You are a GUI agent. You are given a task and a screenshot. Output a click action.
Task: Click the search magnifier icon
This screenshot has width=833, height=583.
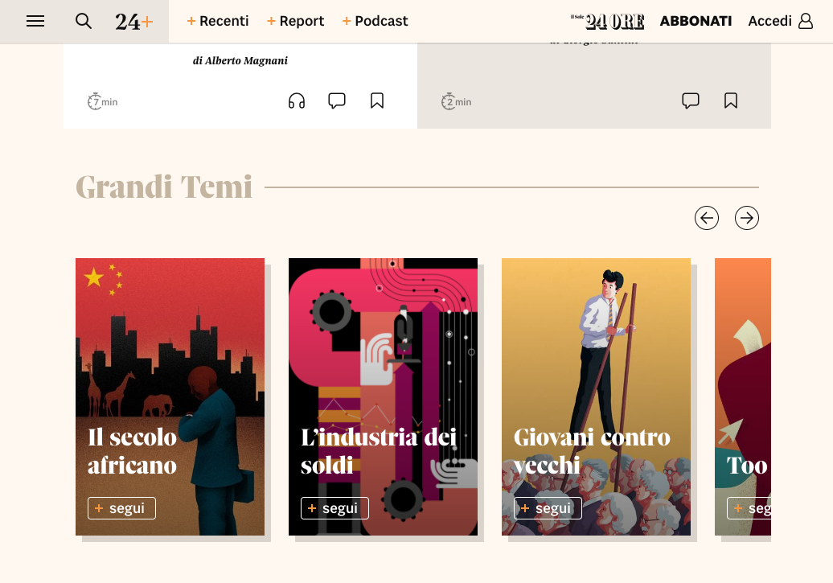(84, 22)
